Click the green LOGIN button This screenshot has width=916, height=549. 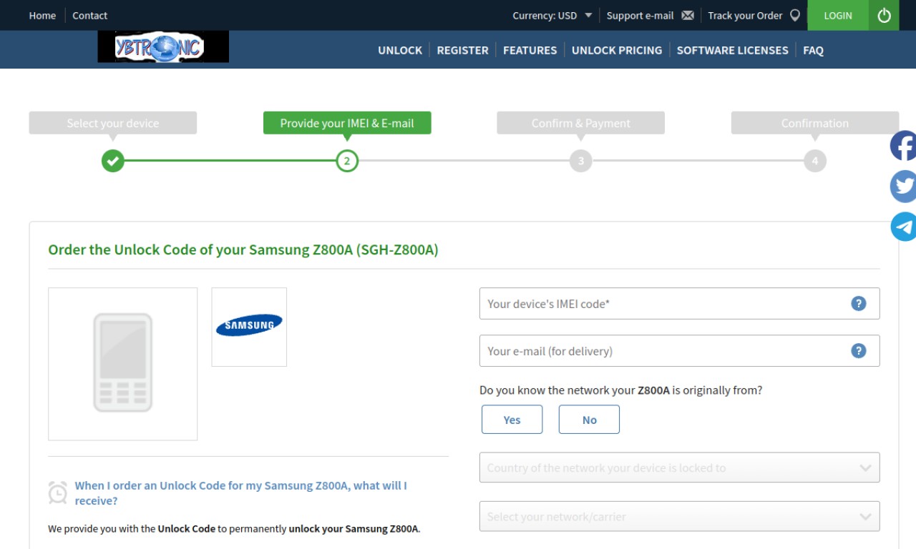pyautogui.click(x=838, y=15)
